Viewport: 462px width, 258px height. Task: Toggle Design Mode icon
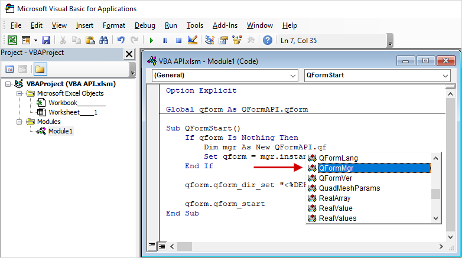192,40
